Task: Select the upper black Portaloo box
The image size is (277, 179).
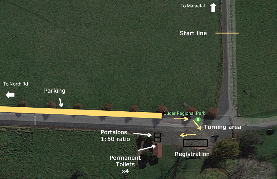Action: 158,135
